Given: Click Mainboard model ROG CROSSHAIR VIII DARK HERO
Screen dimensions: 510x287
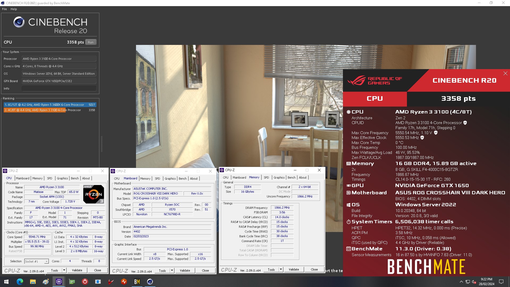Looking at the screenshot, I should pos(158,194).
